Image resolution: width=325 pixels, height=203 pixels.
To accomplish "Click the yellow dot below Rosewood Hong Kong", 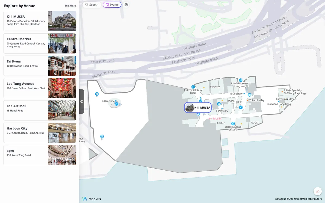I will 281,107.
